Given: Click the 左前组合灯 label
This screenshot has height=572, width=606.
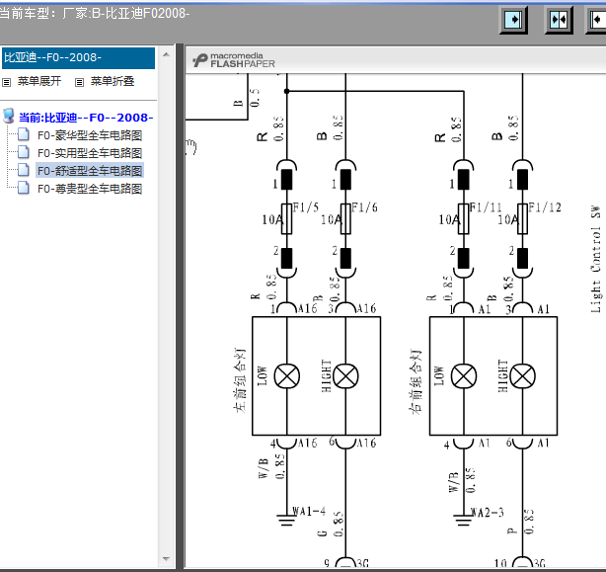Looking at the screenshot, I should [x=239, y=379].
